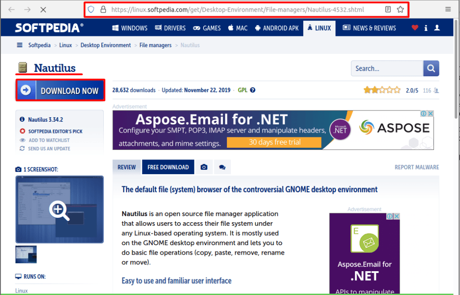Close the Aspose banner ad with X

click(430, 114)
